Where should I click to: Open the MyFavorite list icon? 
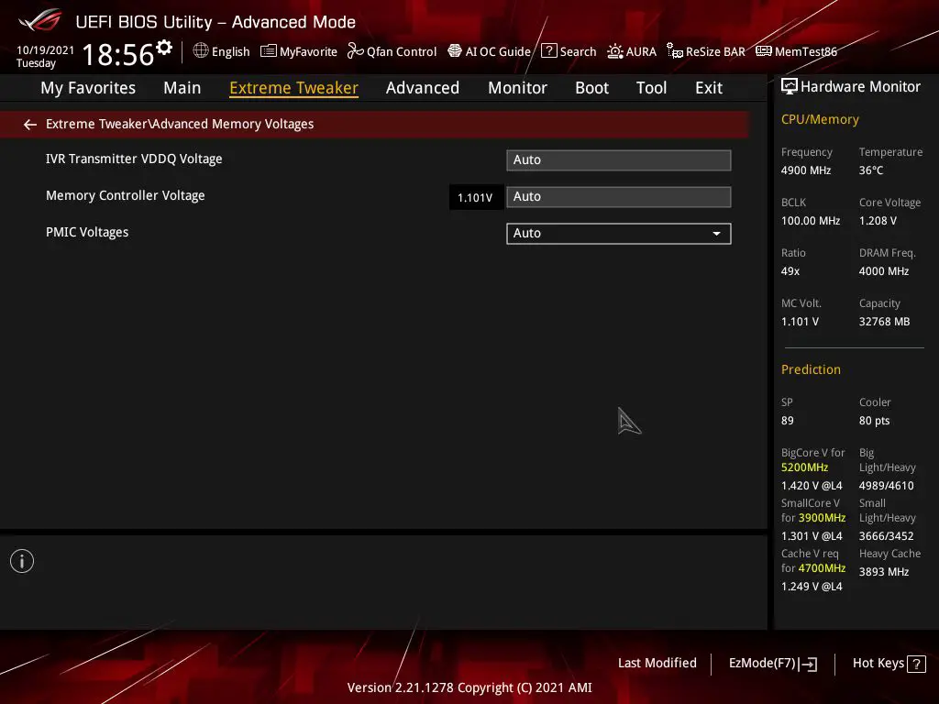pos(269,51)
